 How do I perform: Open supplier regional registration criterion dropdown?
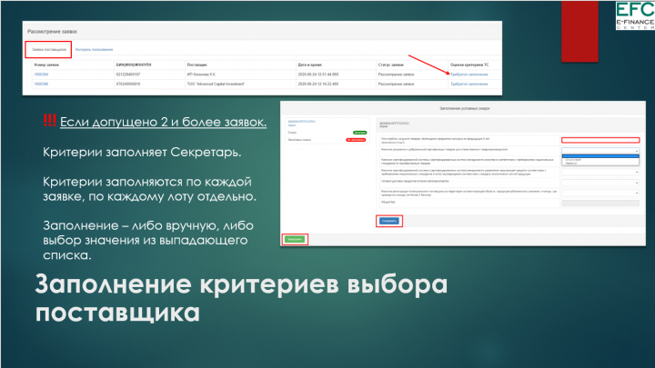tap(600, 194)
